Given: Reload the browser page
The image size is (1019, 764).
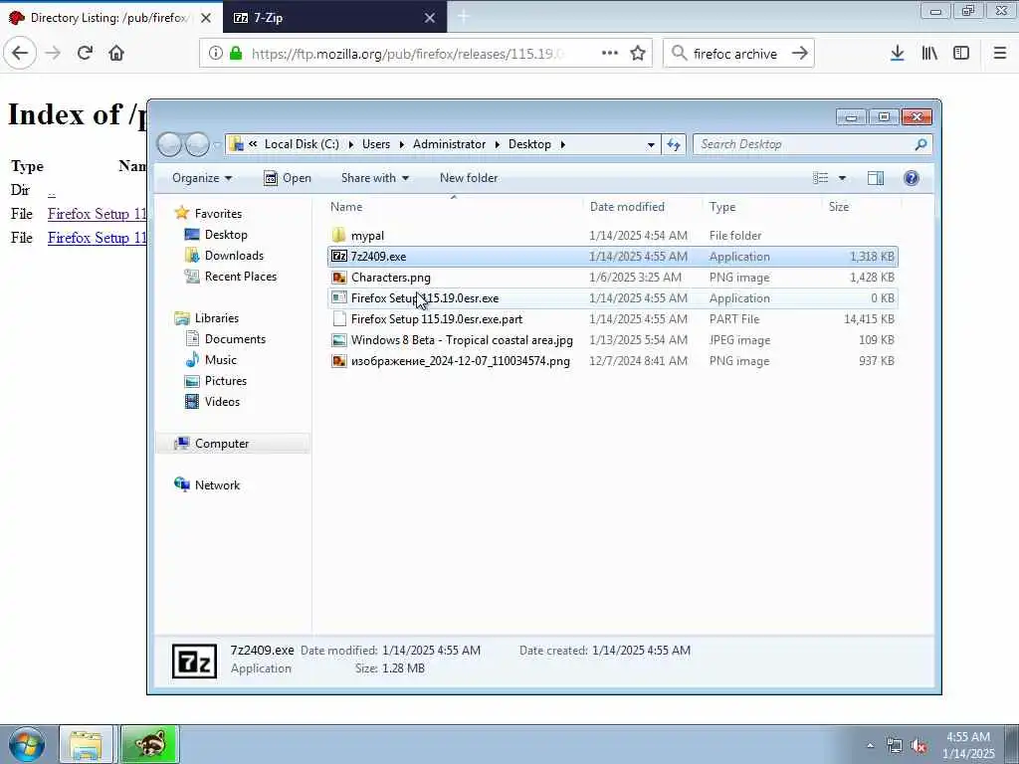Looking at the screenshot, I should (x=85, y=54).
